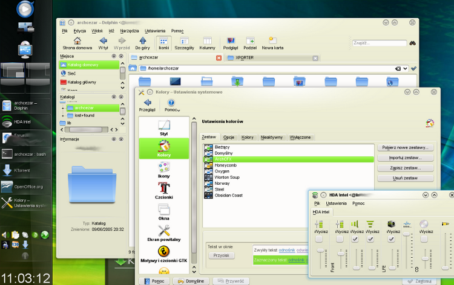Viewport: 454px width, 285px height.
Task: Click the Usuń zestaw button
Action: point(405,178)
